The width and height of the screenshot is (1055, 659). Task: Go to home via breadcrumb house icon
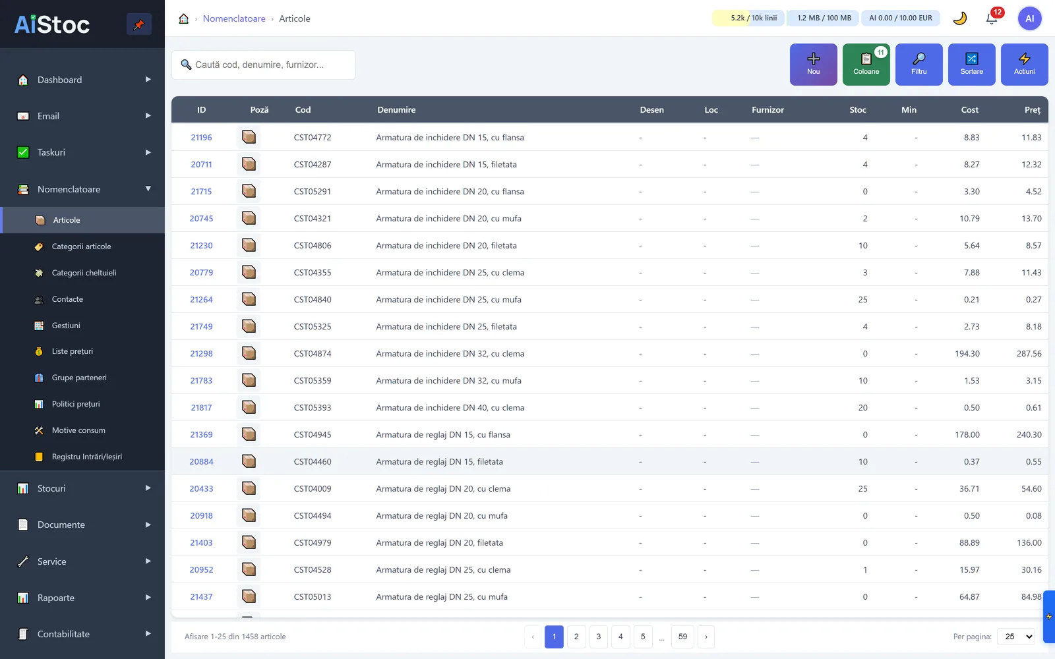point(184,18)
